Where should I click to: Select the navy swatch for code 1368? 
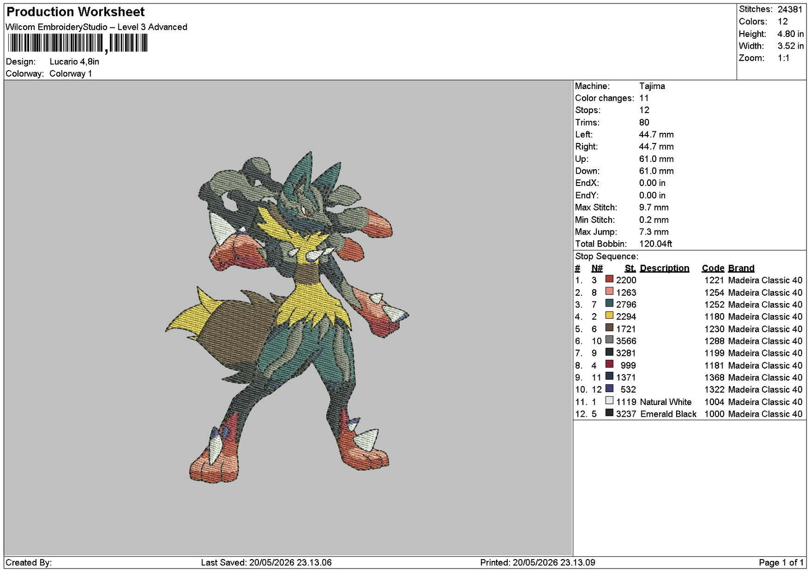point(609,377)
